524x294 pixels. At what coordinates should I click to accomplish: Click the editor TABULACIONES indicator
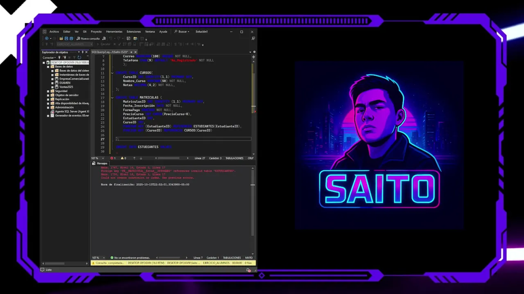[x=235, y=158]
